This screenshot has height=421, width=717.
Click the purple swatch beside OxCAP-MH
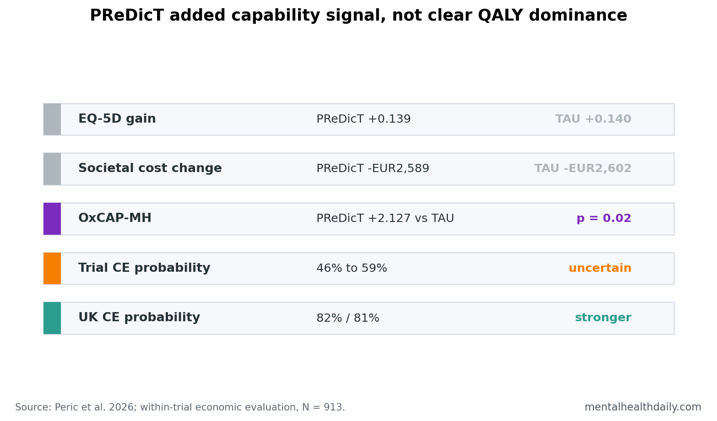[x=52, y=219]
